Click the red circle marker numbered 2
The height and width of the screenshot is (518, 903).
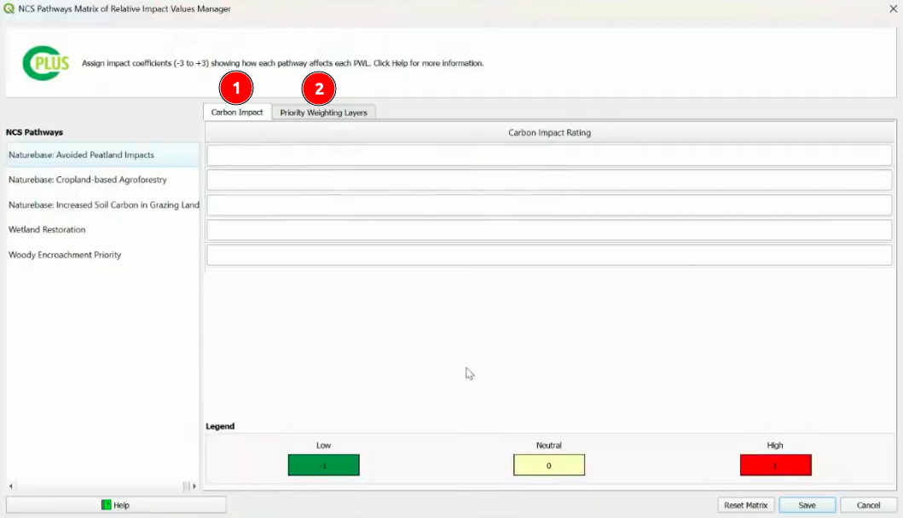[x=319, y=88]
